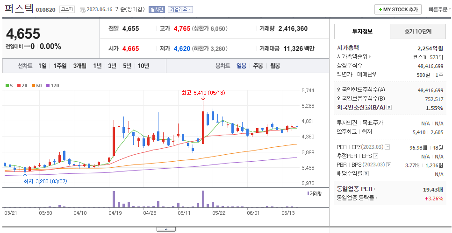This screenshot has height=233, width=452.
Task: Select the 1년 line chart period
Action: [x=97, y=66]
